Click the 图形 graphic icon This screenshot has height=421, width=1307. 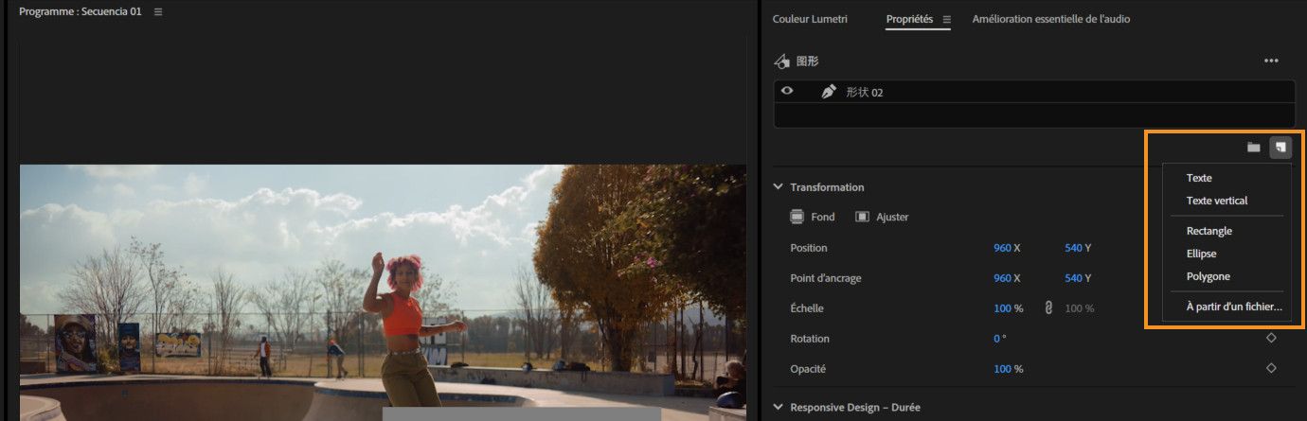pyautogui.click(x=782, y=61)
